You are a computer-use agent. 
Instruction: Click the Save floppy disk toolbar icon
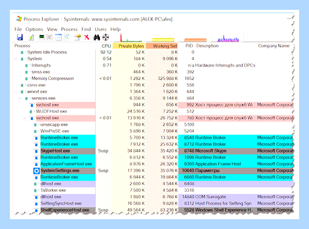(x=20, y=37)
